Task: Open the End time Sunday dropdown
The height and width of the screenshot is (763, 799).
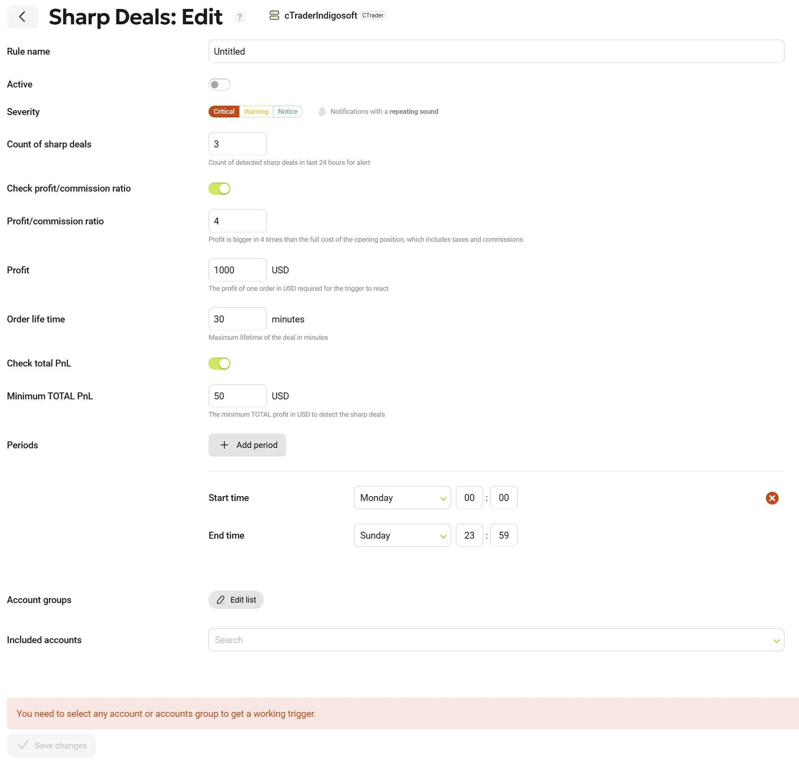Action: click(402, 535)
